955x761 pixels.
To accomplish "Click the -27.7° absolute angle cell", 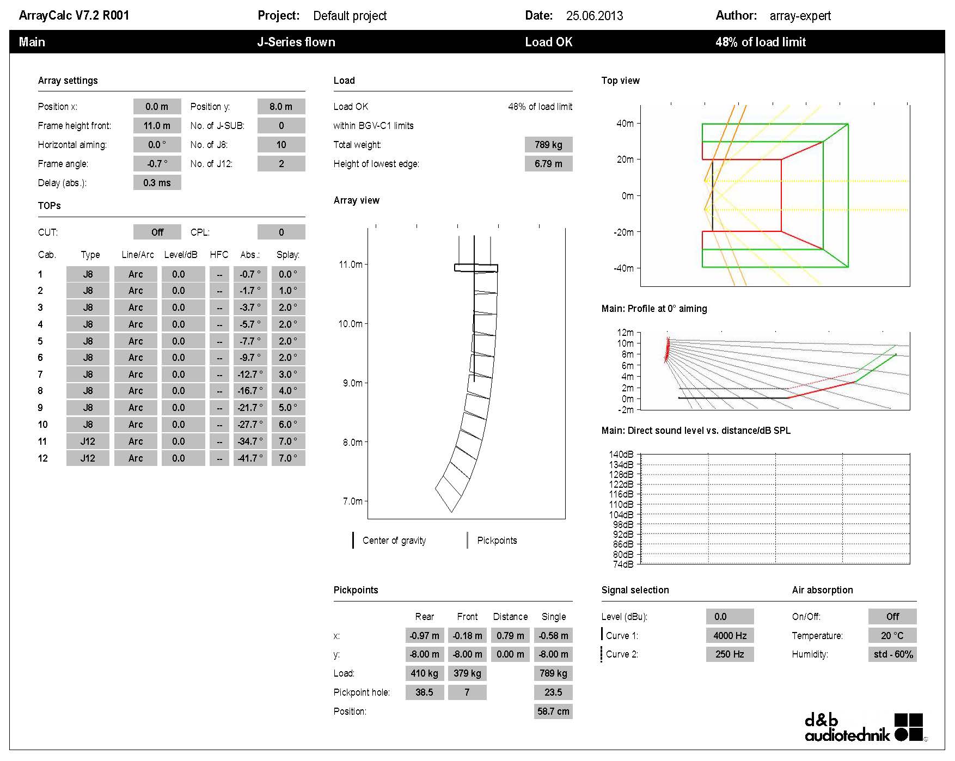I will pos(250,425).
